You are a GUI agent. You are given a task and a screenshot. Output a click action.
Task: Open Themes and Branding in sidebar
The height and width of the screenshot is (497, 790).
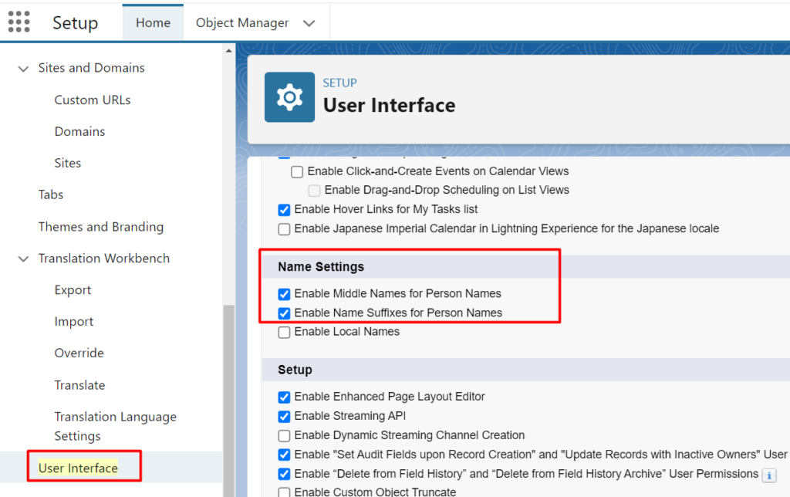[101, 227]
